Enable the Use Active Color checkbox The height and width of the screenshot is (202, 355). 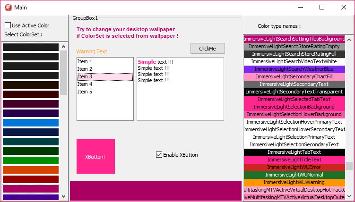point(8,25)
